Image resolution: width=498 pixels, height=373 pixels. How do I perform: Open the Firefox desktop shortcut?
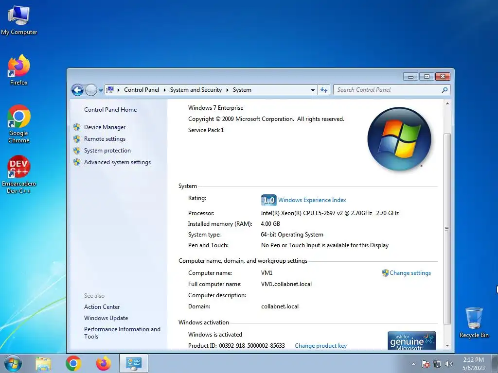coord(19,70)
